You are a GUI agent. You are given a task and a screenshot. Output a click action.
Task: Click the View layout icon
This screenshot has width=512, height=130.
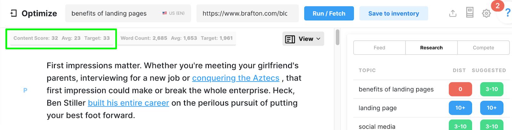tap(290, 39)
